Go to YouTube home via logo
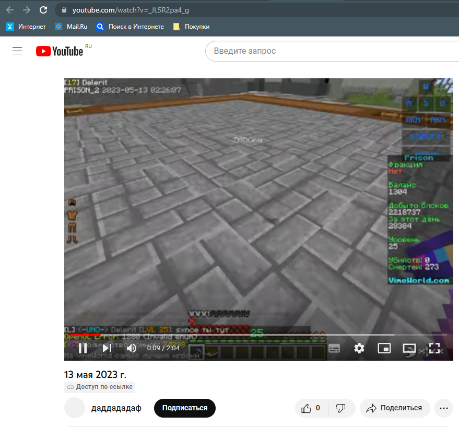 [60, 51]
